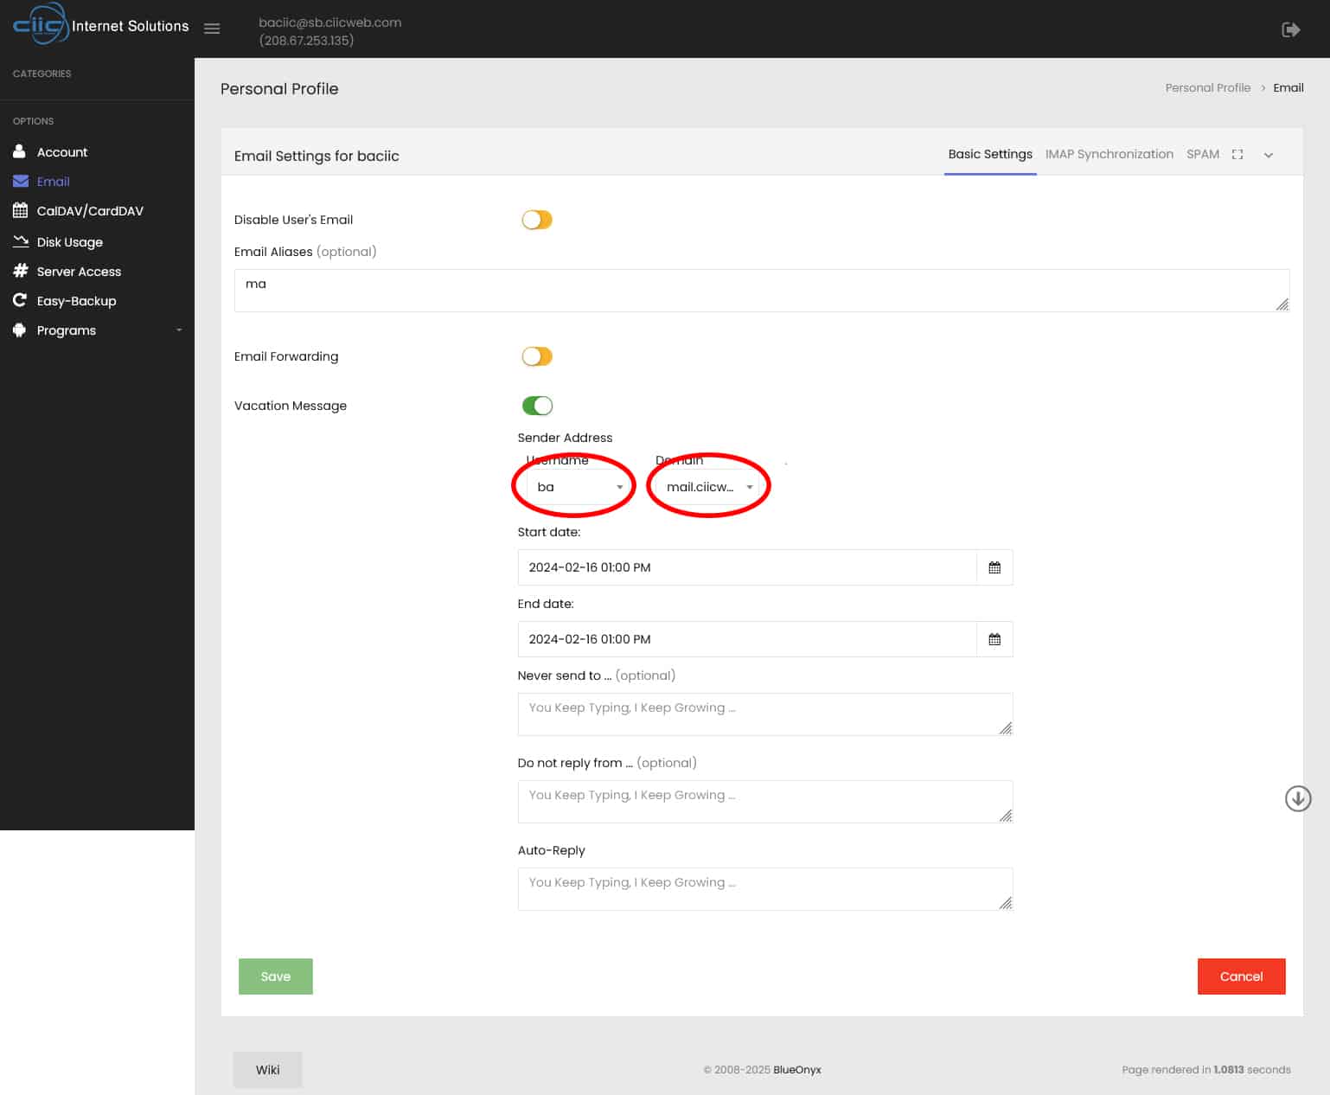Click the Never send to text area
The height and width of the screenshot is (1095, 1330).
tap(765, 714)
